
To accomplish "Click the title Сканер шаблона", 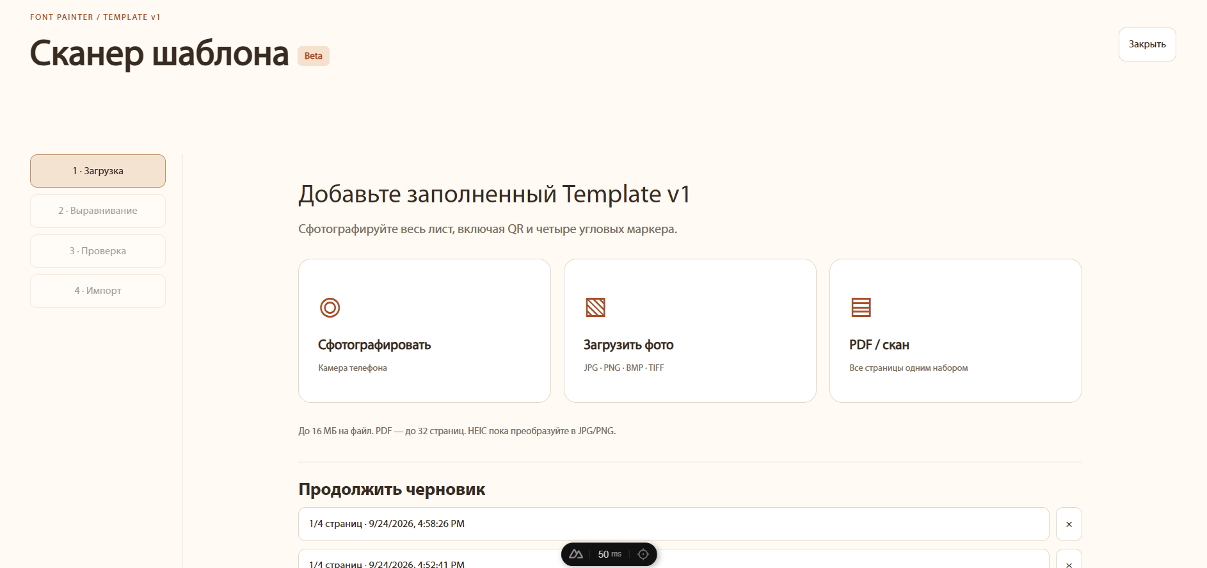I will pyautogui.click(x=159, y=53).
